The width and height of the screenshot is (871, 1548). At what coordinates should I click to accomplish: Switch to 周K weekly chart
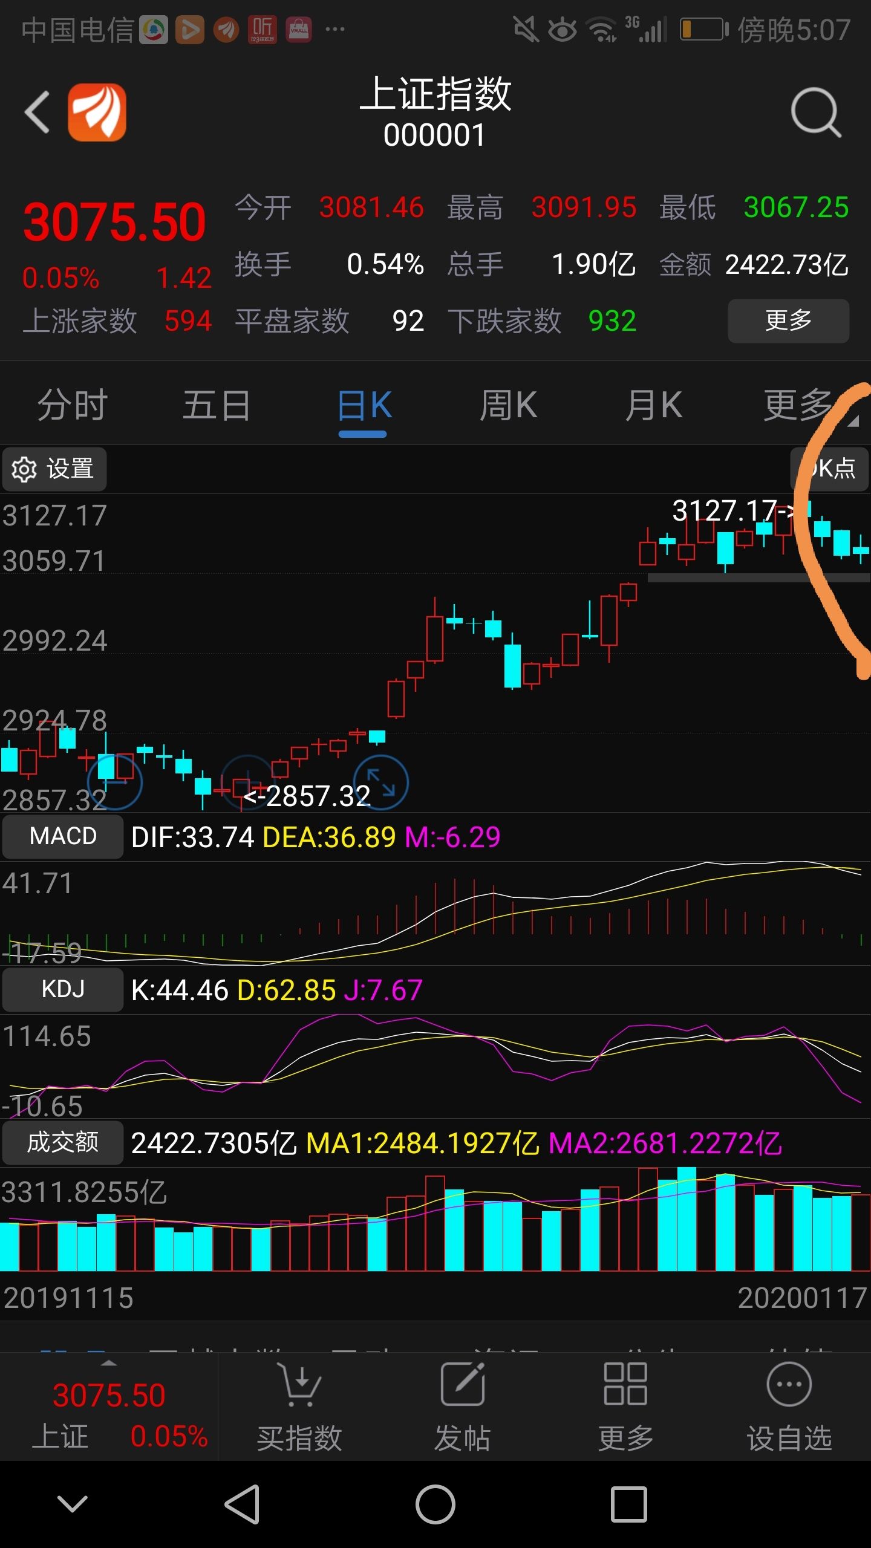coord(508,405)
